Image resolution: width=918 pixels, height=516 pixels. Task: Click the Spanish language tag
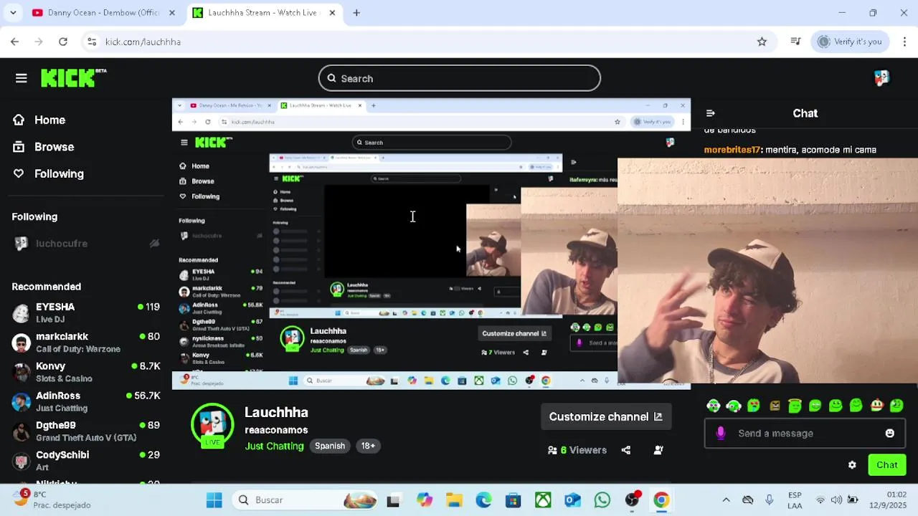330,446
